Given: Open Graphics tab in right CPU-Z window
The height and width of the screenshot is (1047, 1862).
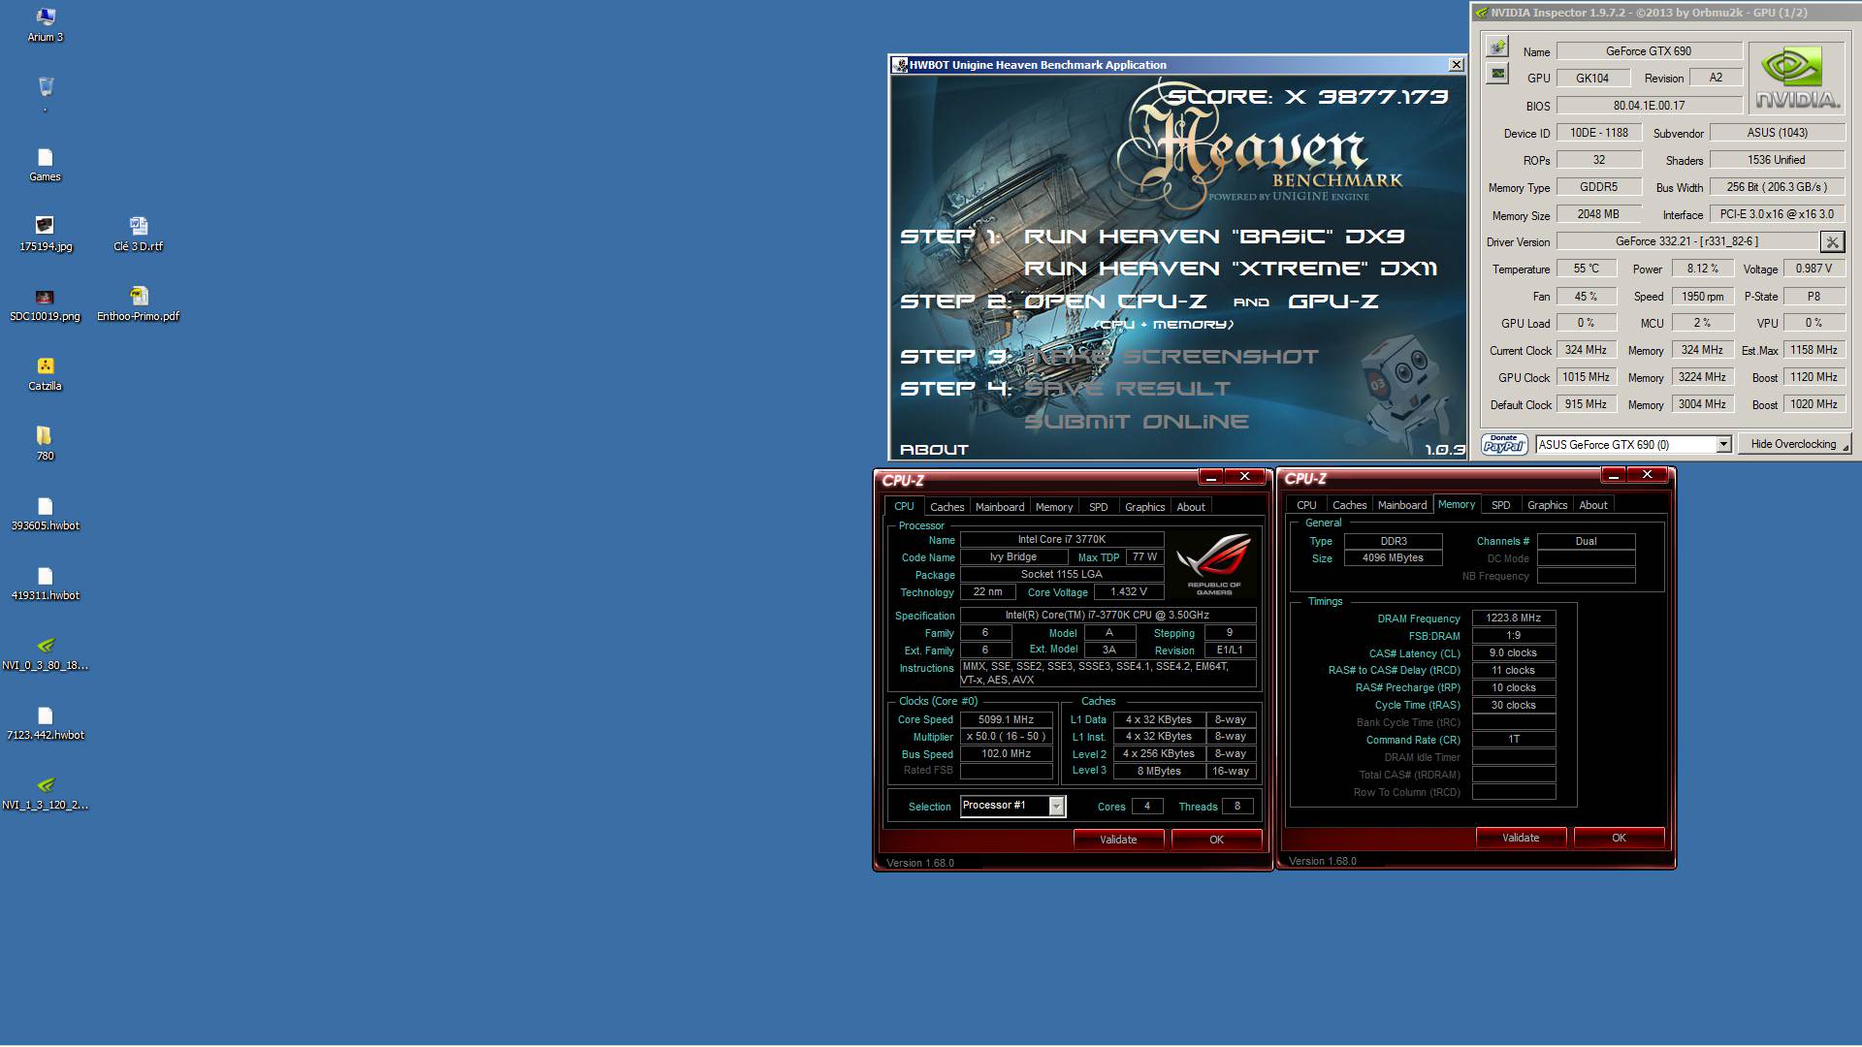Looking at the screenshot, I should 1547,505.
